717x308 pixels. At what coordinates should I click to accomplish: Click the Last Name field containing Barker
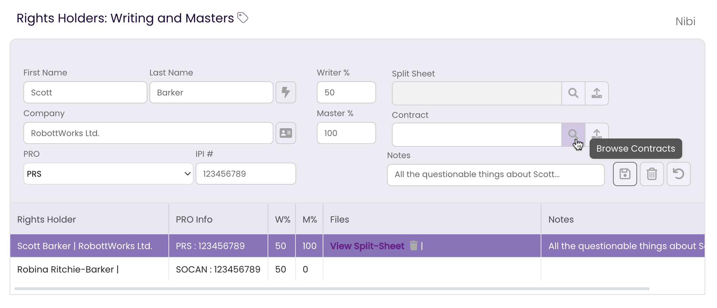click(211, 92)
